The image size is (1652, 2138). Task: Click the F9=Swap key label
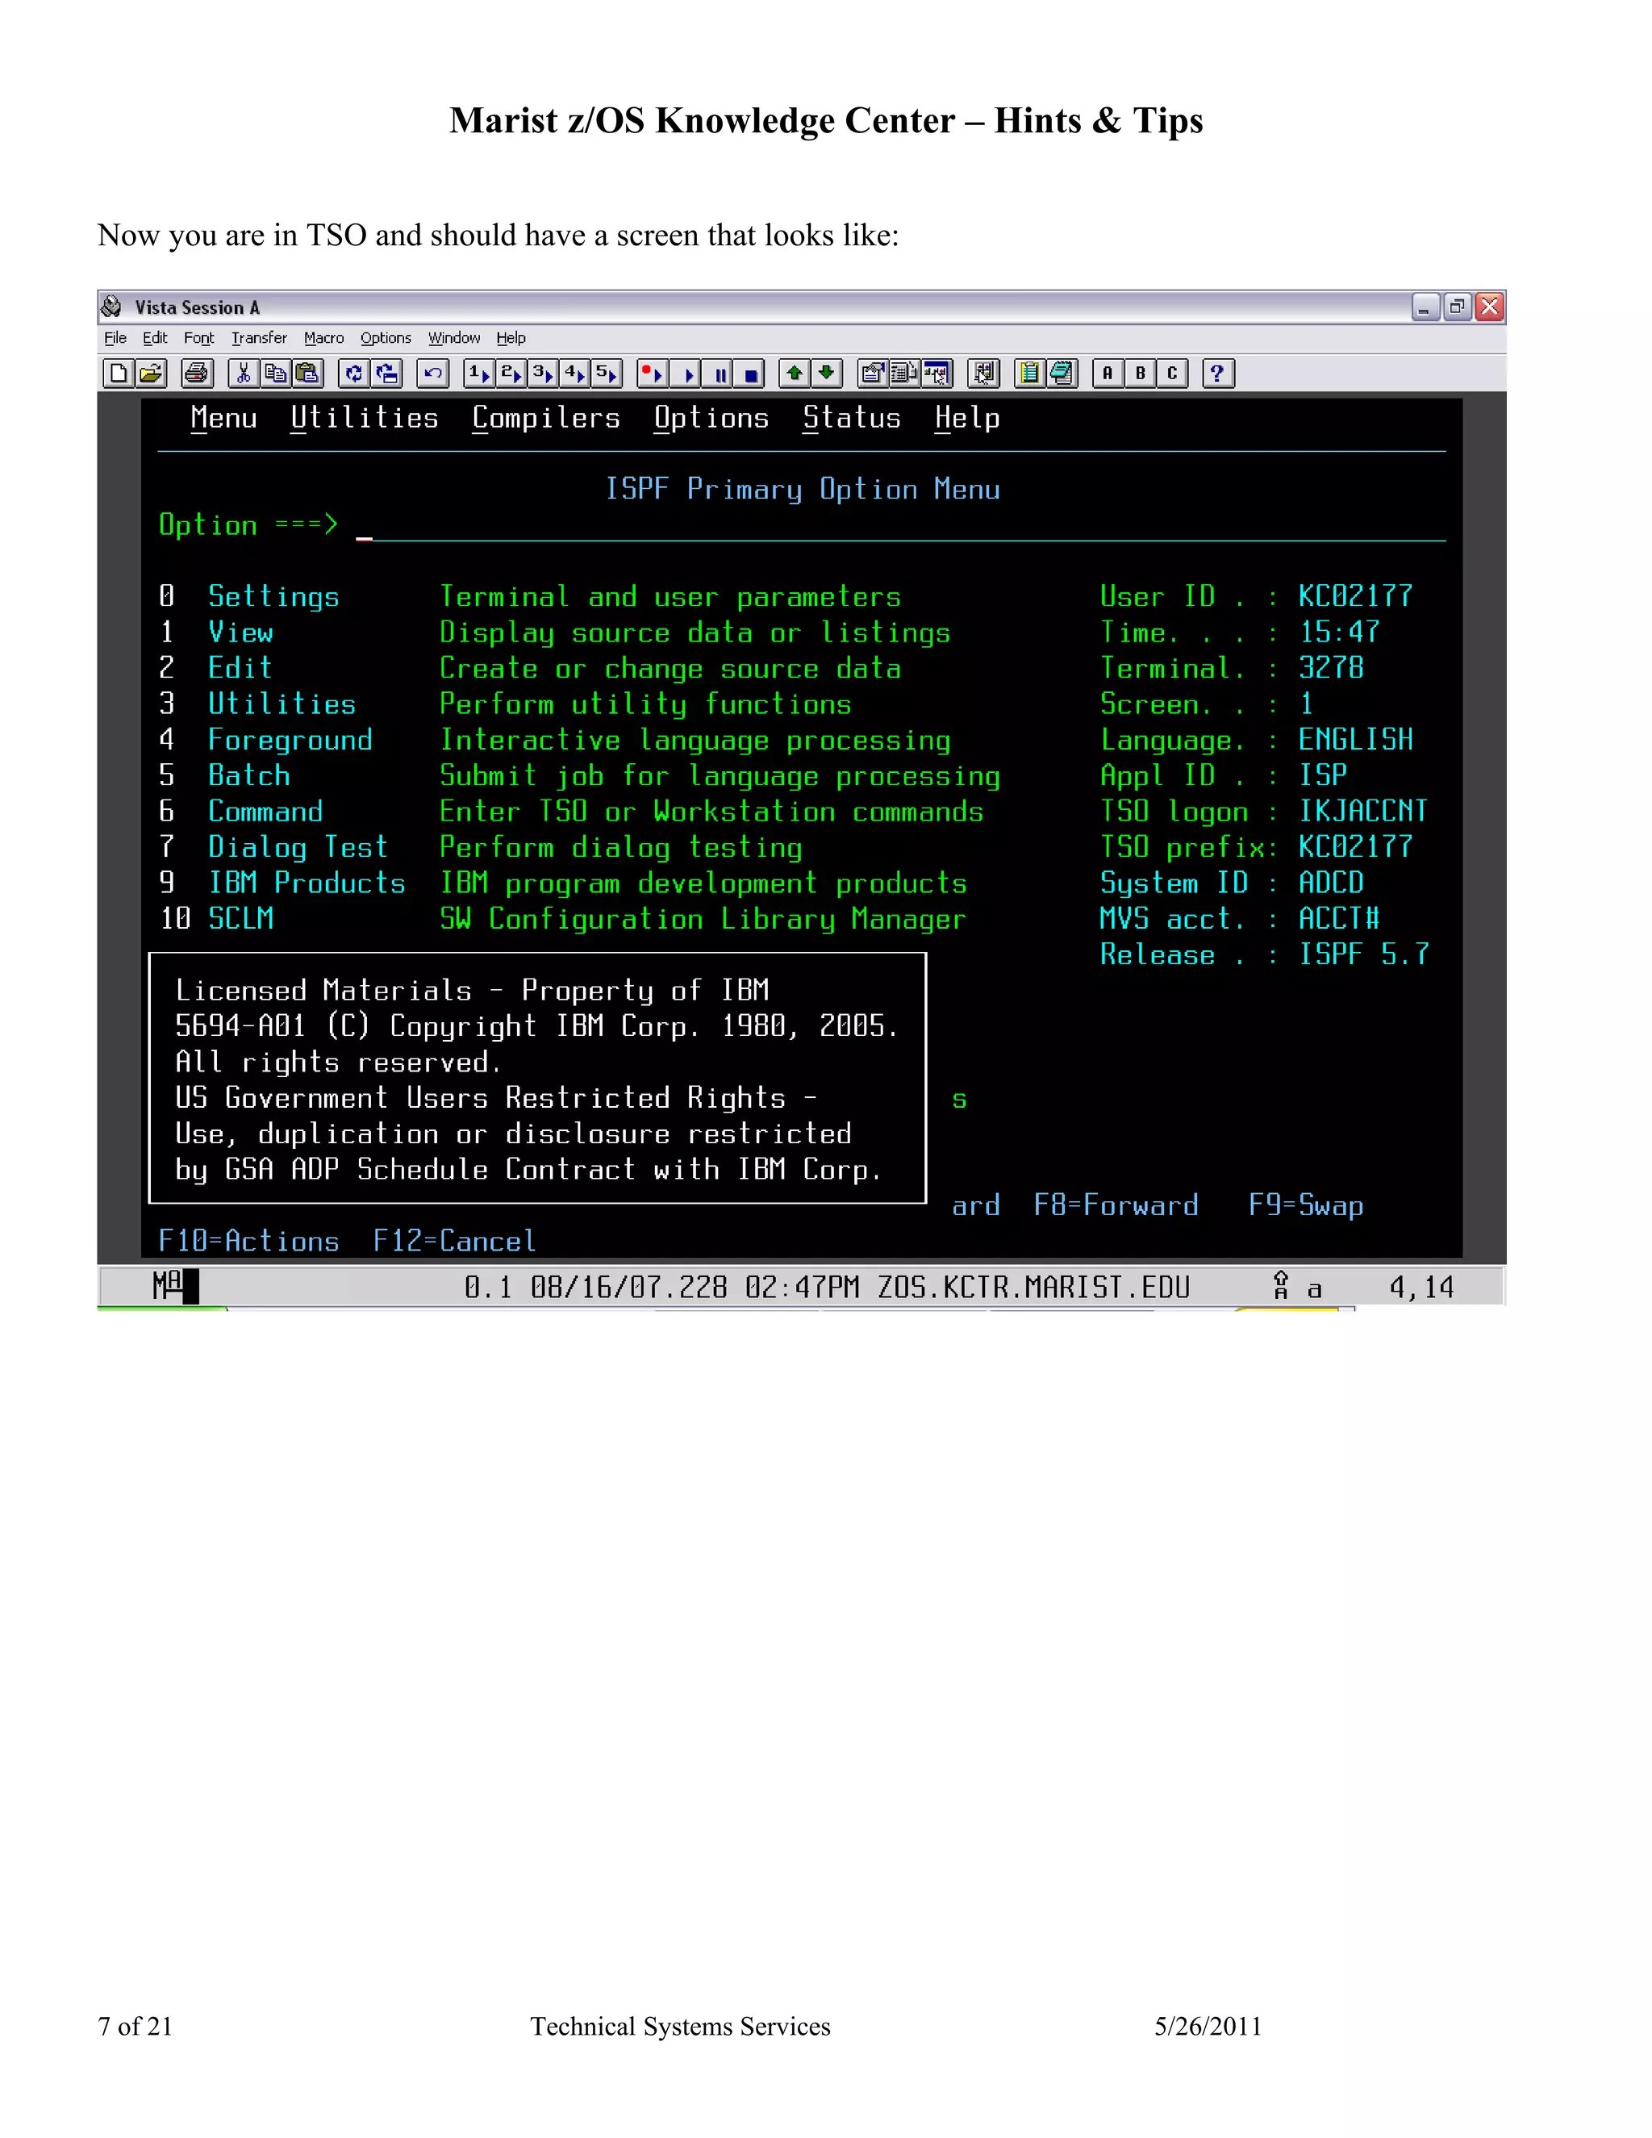[1306, 1205]
